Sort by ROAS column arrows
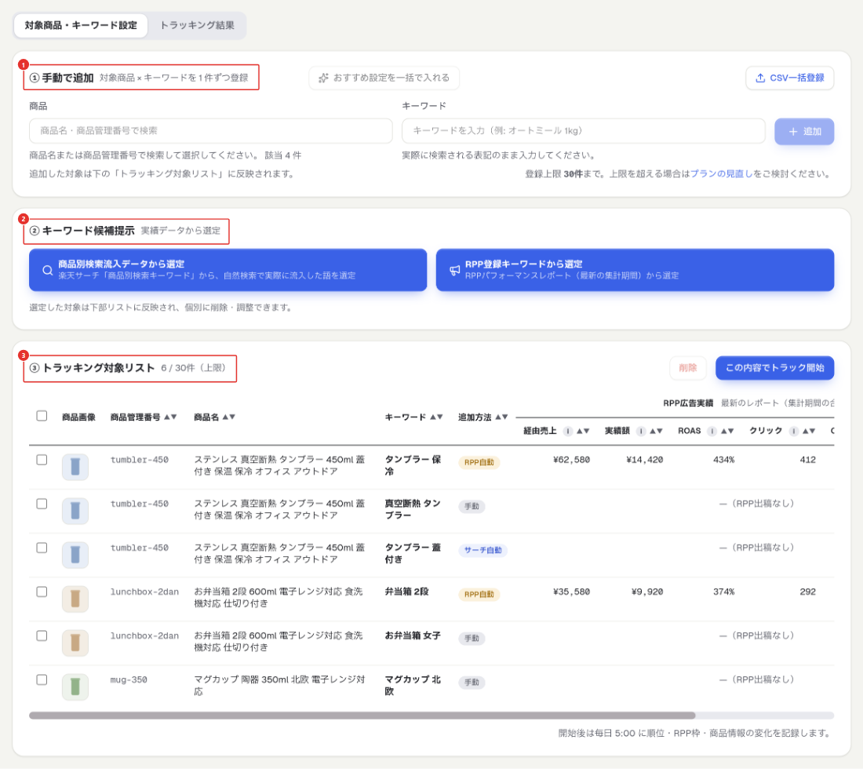Image resolution: width=863 pixels, height=769 pixels. pyautogui.click(x=727, y=431)
